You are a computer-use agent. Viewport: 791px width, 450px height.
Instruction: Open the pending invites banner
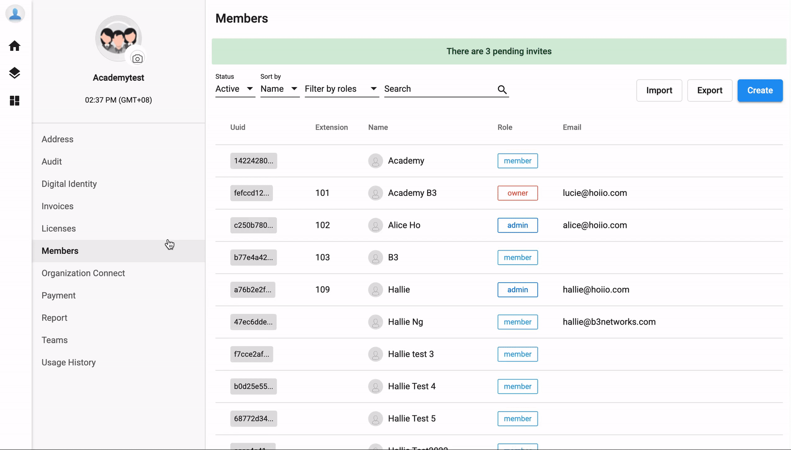coord(499,51)
